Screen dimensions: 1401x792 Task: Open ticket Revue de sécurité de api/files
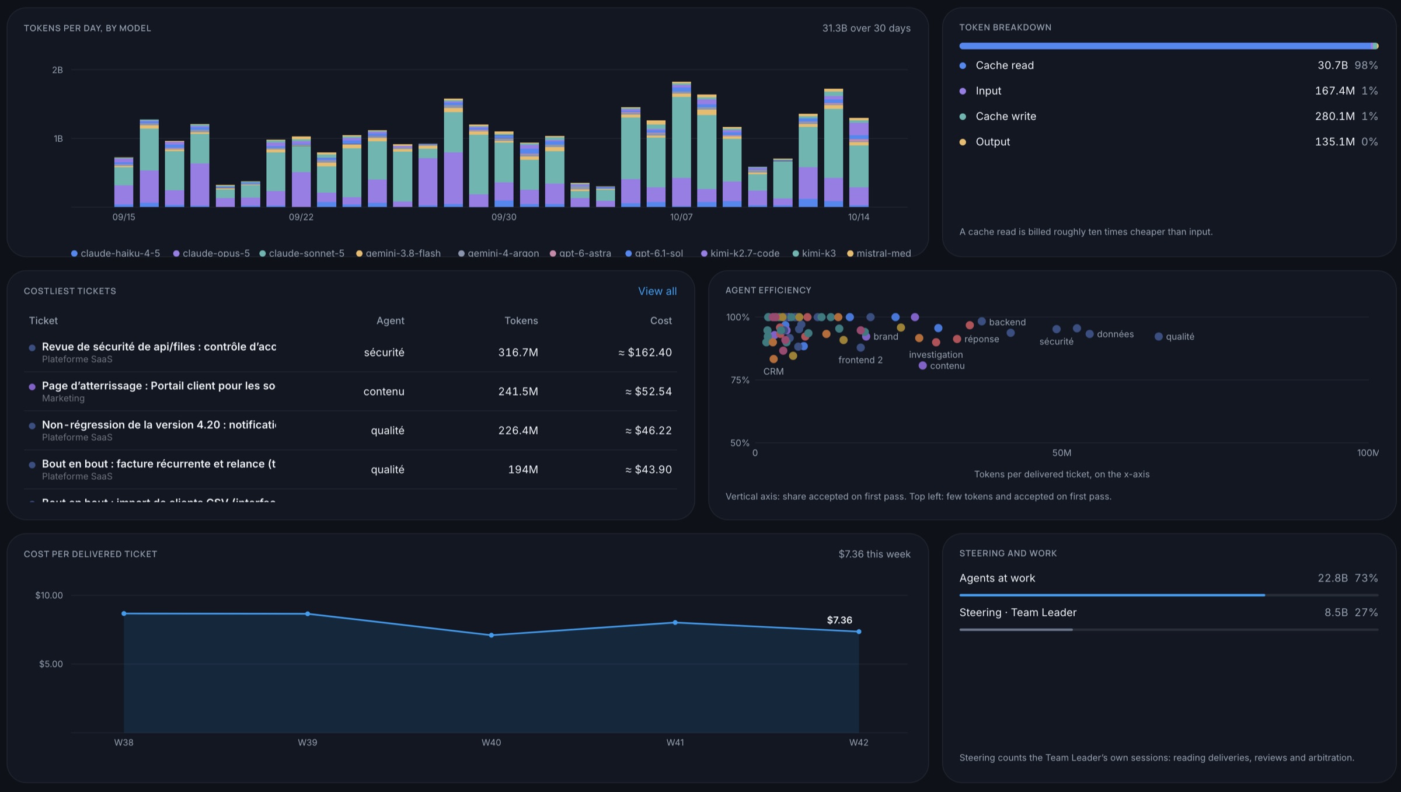350,353
